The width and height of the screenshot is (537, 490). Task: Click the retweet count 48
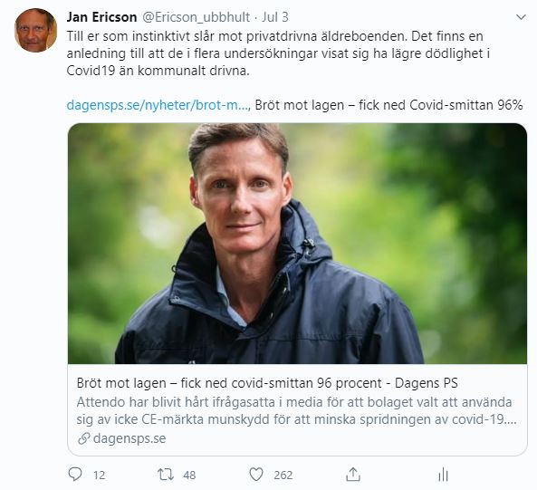click(x=189, y=476)
